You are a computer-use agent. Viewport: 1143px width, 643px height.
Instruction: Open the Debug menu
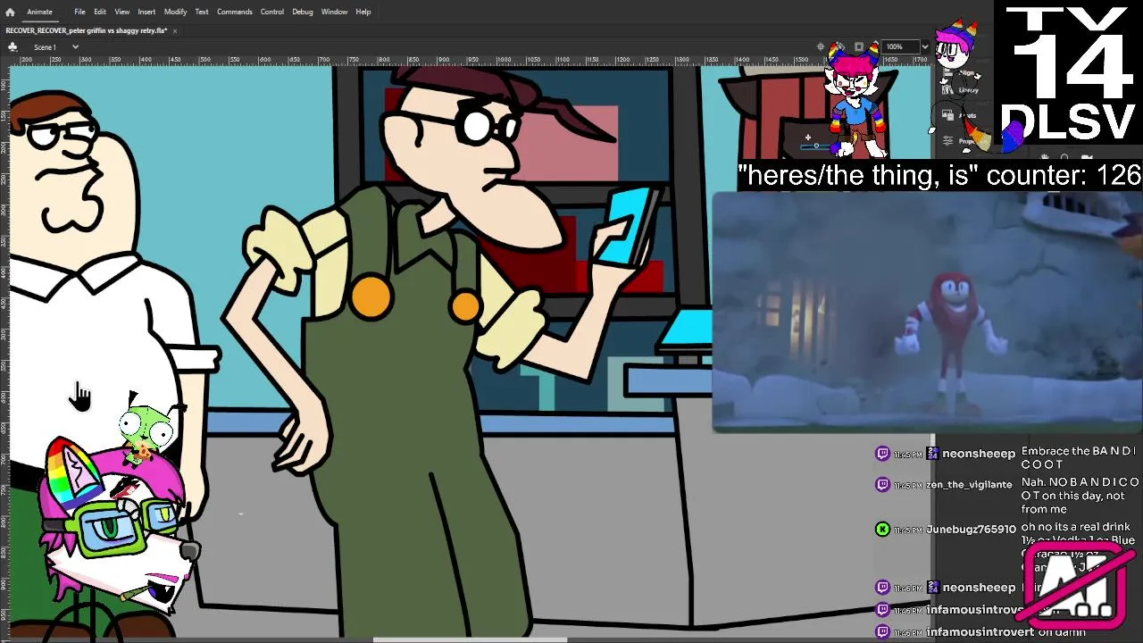pyautogui.click(x=303, y=12)
